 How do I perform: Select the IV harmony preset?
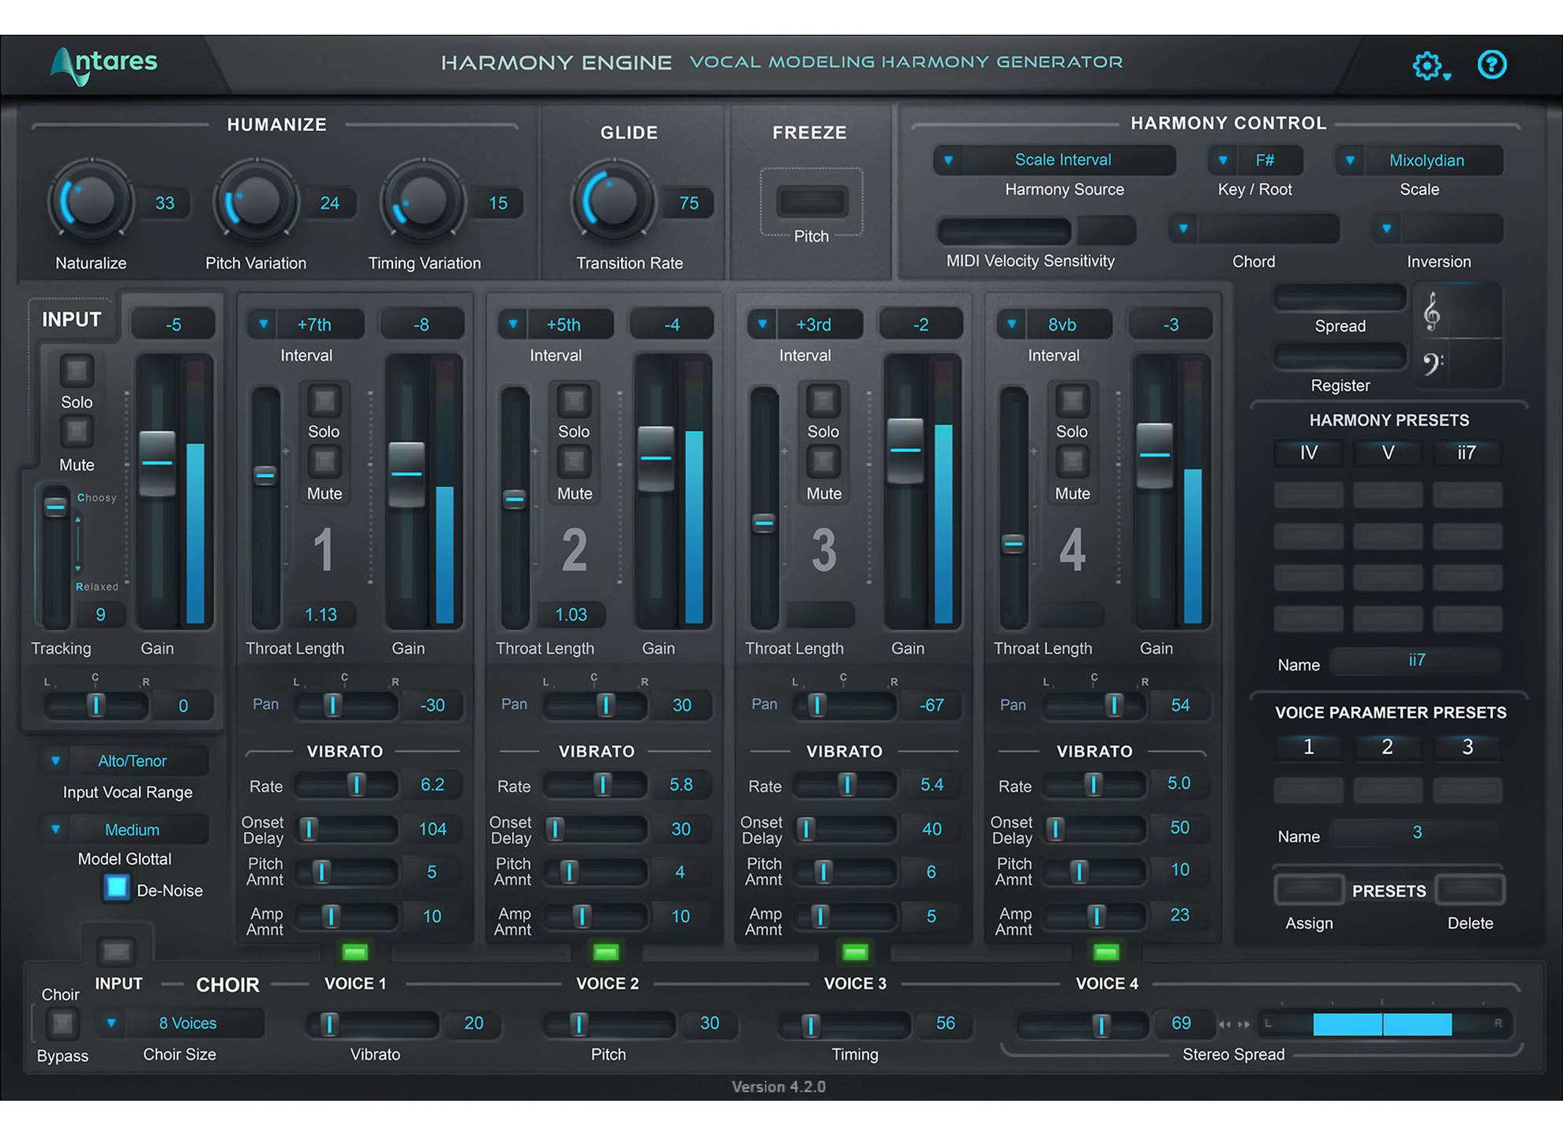[1308, 452]
